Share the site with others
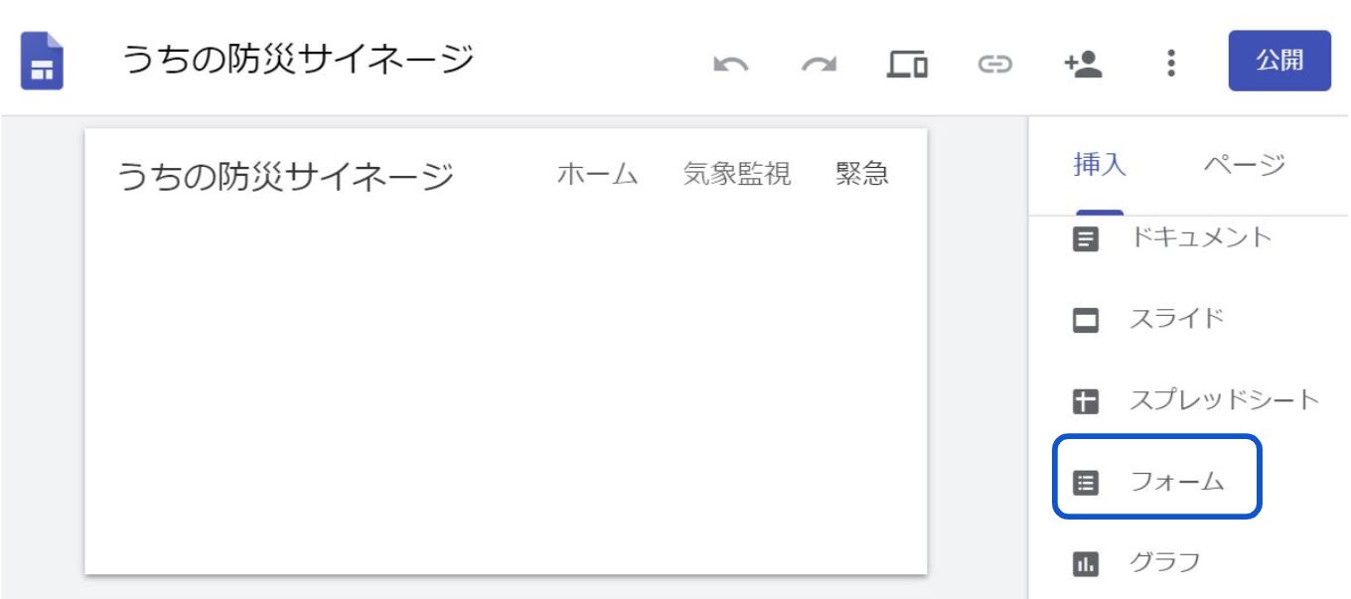 pos(1083,65)
